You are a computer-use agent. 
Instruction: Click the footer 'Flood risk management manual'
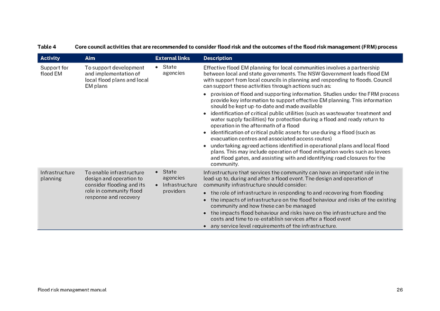click(x=72, y=290)
